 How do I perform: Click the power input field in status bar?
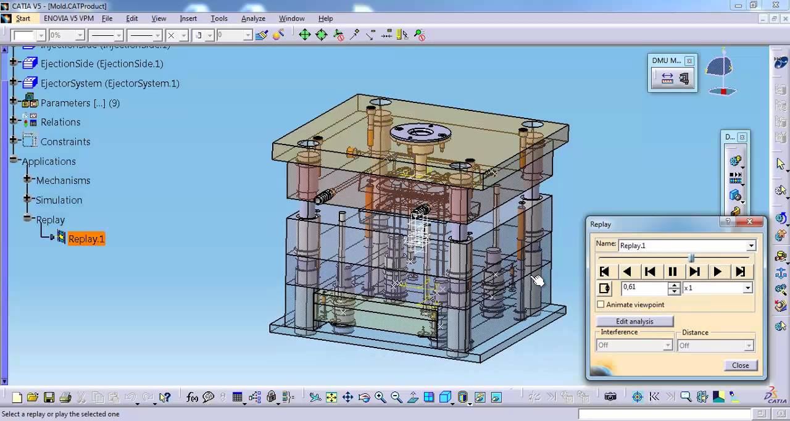pos(665,414)
